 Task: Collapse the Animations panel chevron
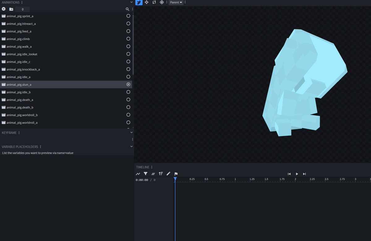[131, 2]
